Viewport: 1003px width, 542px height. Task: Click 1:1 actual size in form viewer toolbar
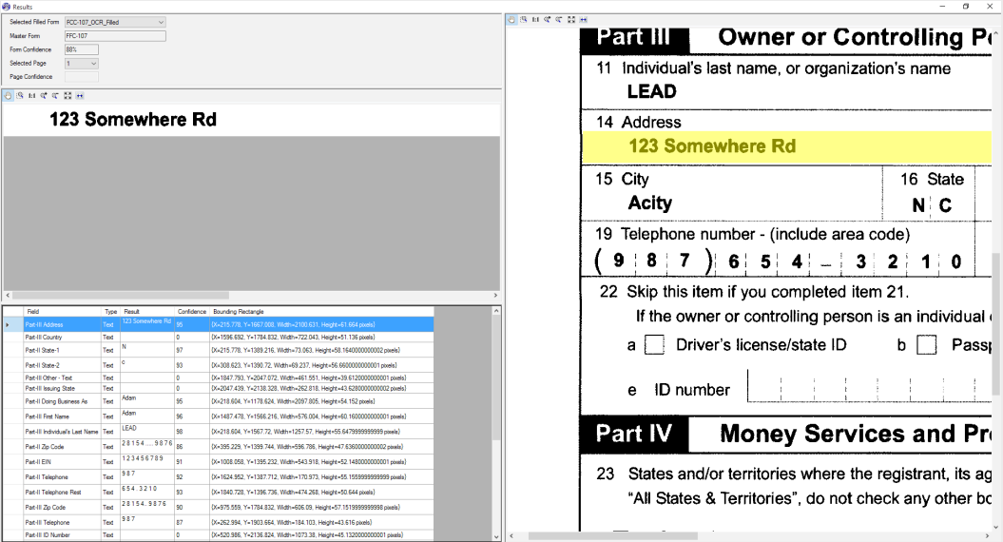click(x=536, y=19)
